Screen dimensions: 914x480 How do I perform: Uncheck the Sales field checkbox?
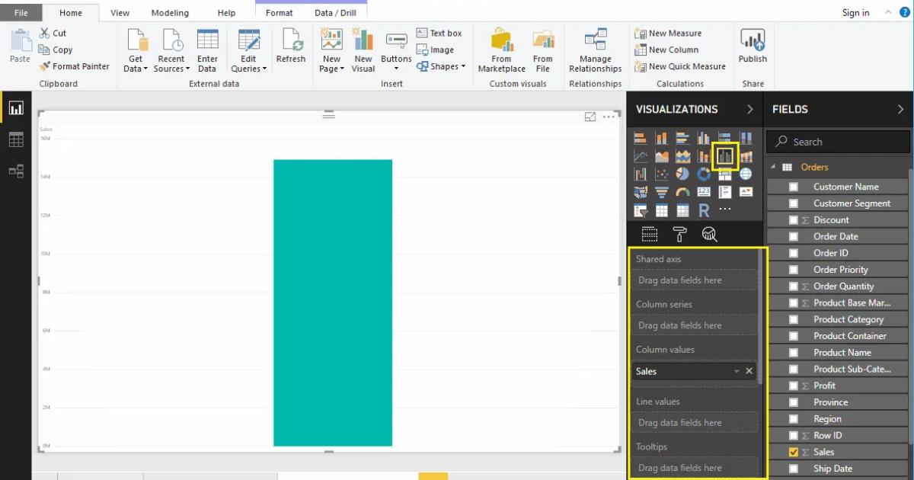pyautogui.click(x=792, y=451)
